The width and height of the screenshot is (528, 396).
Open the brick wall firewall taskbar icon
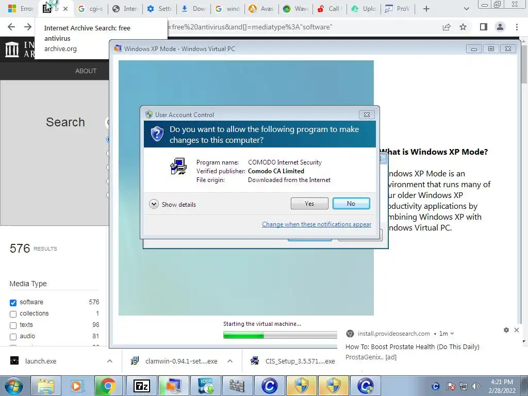click(x=237, y=386)
